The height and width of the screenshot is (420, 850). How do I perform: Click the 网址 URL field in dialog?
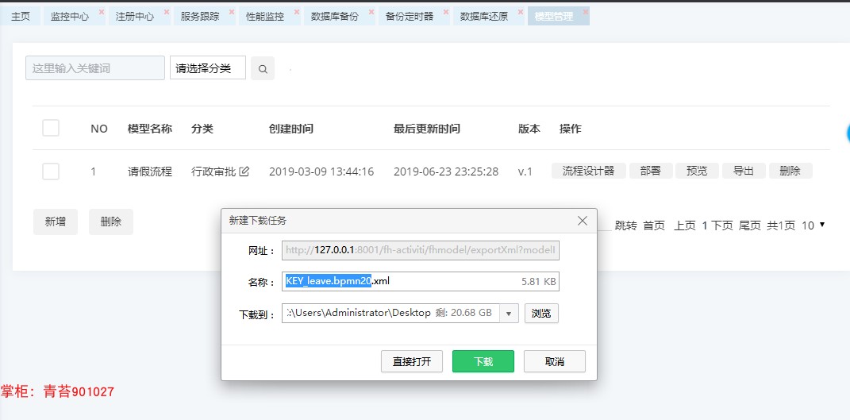click(420, 251)
